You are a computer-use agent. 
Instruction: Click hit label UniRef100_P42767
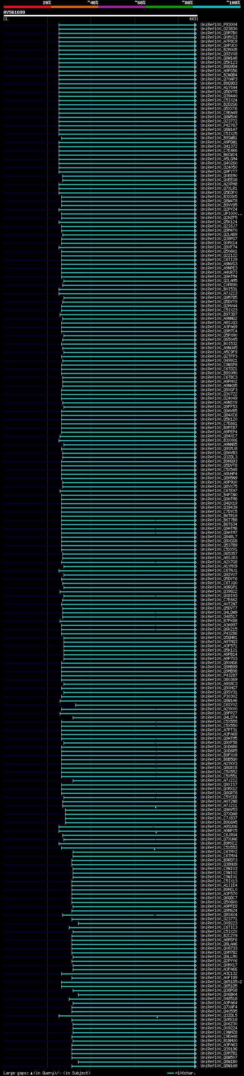pos(219,125)
